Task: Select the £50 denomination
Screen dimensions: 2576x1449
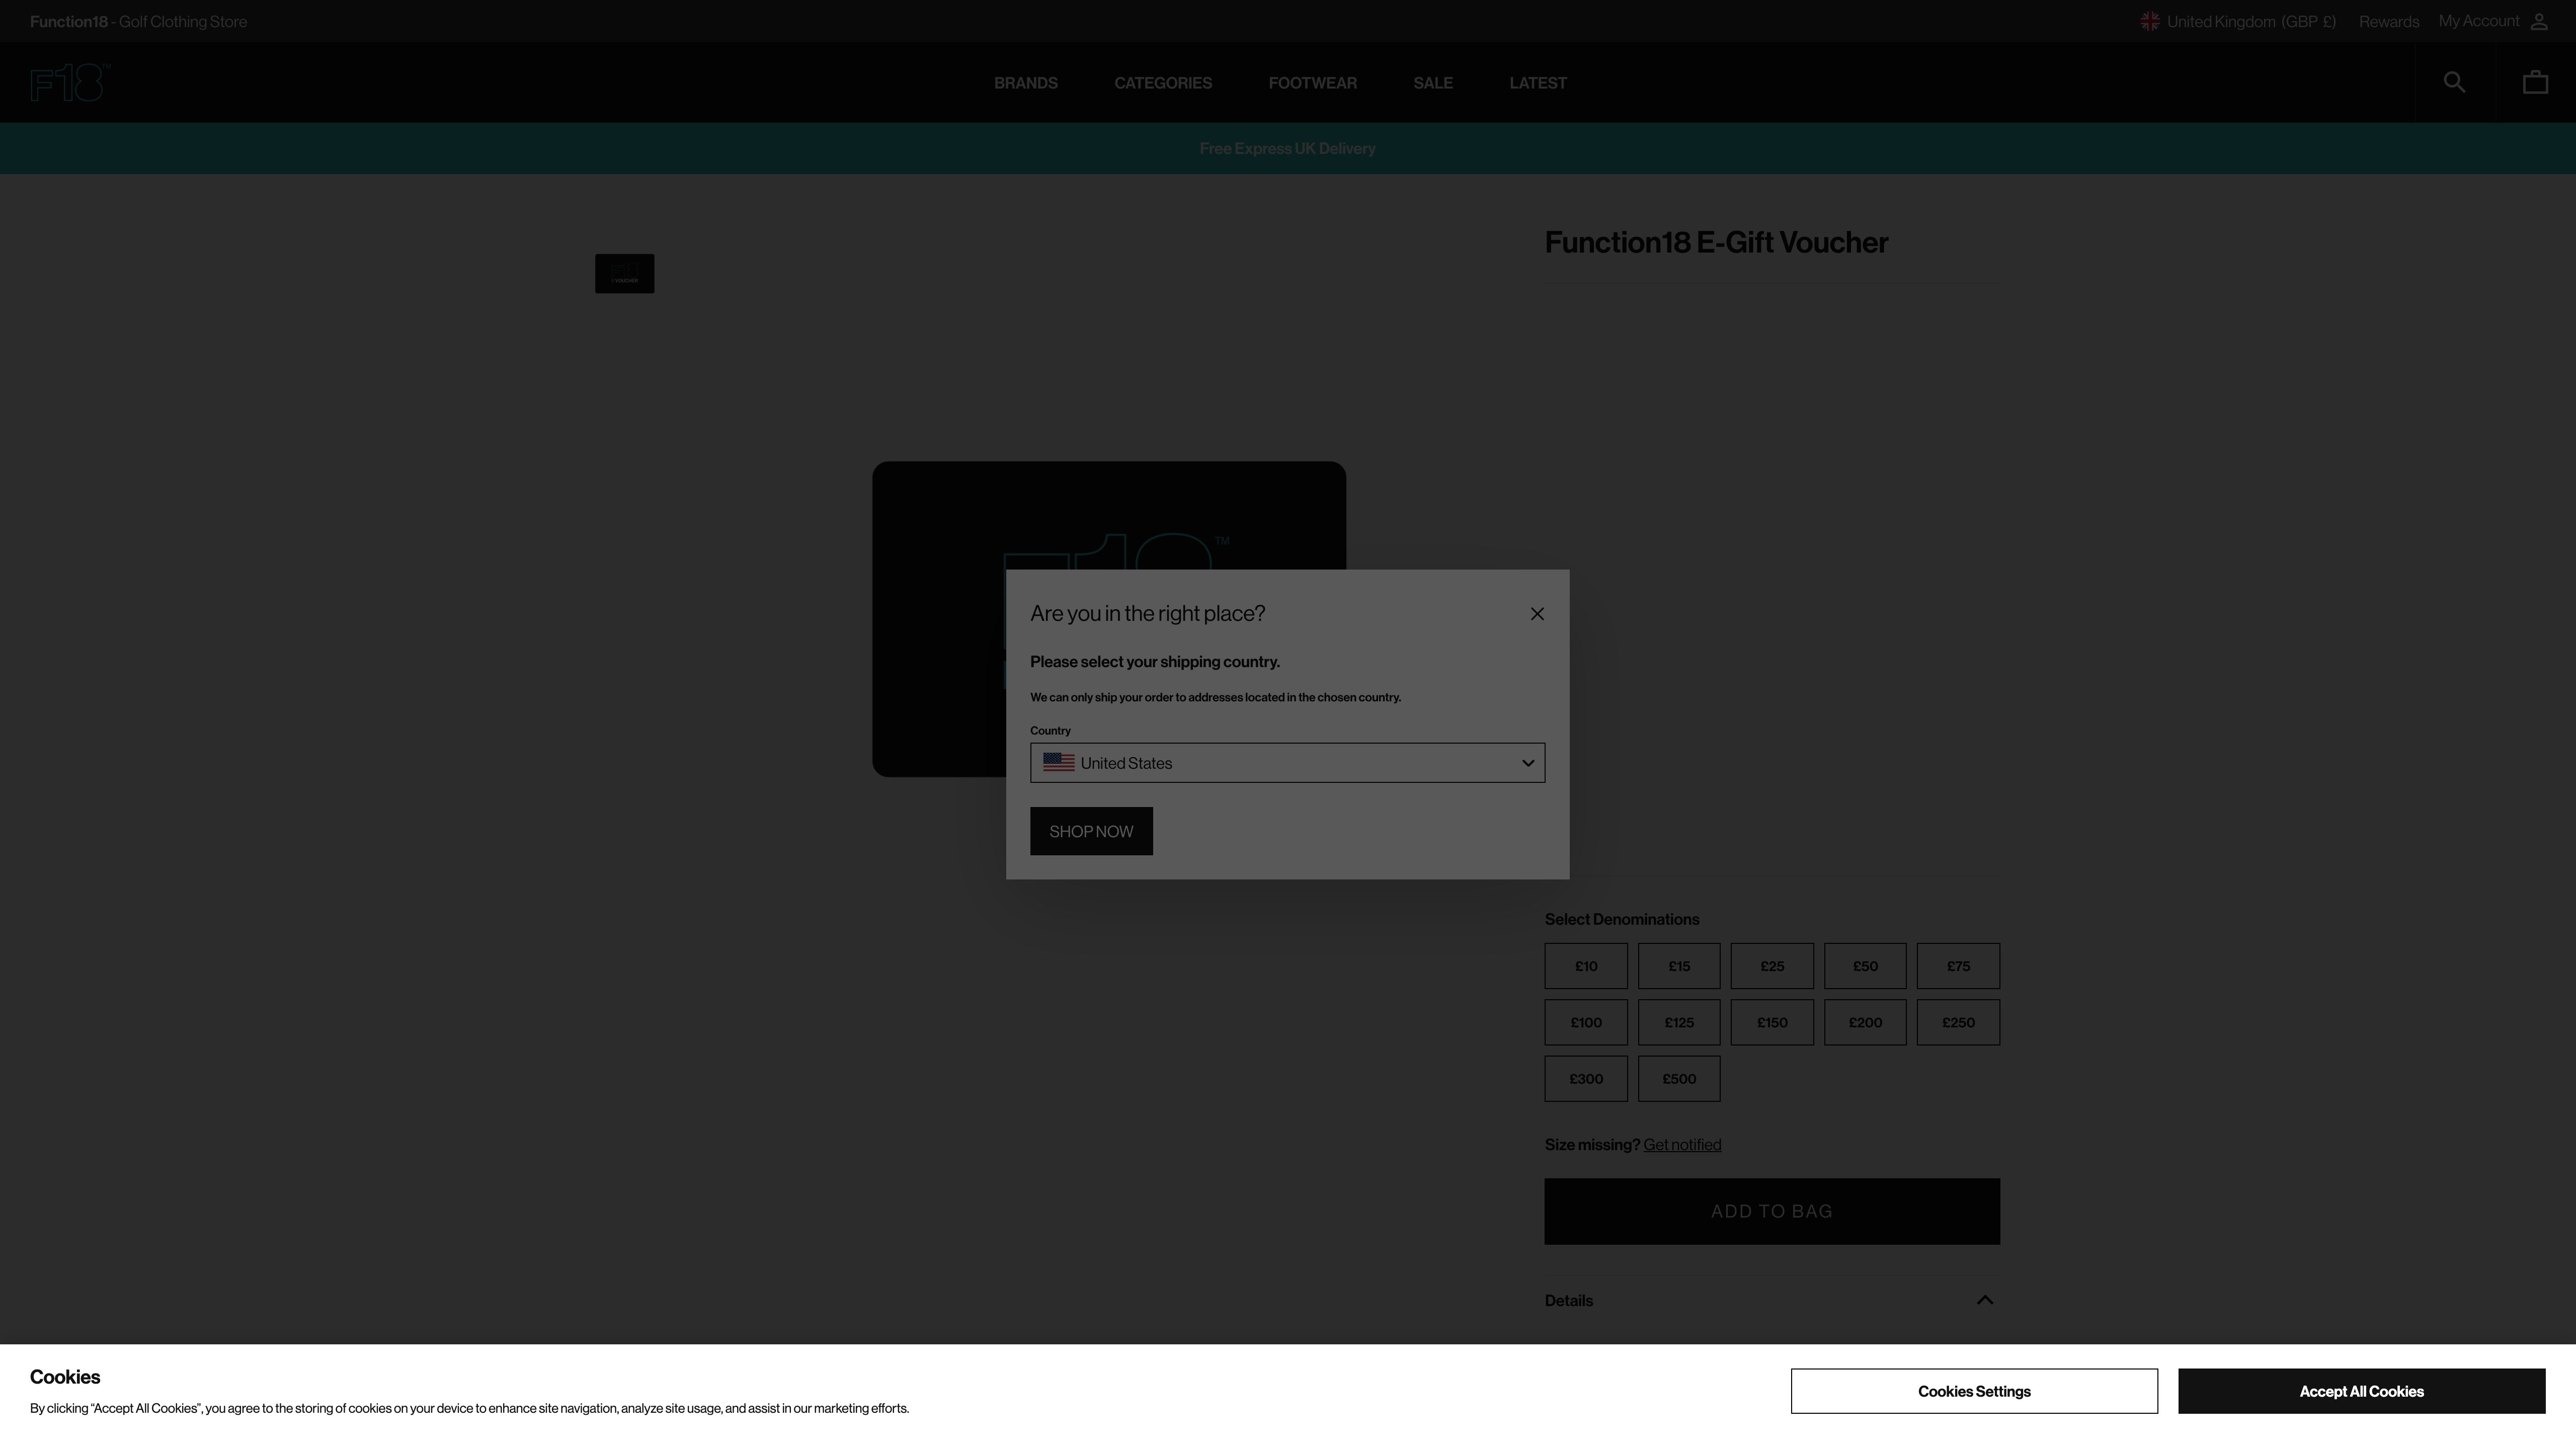Action: (1865, 965)
